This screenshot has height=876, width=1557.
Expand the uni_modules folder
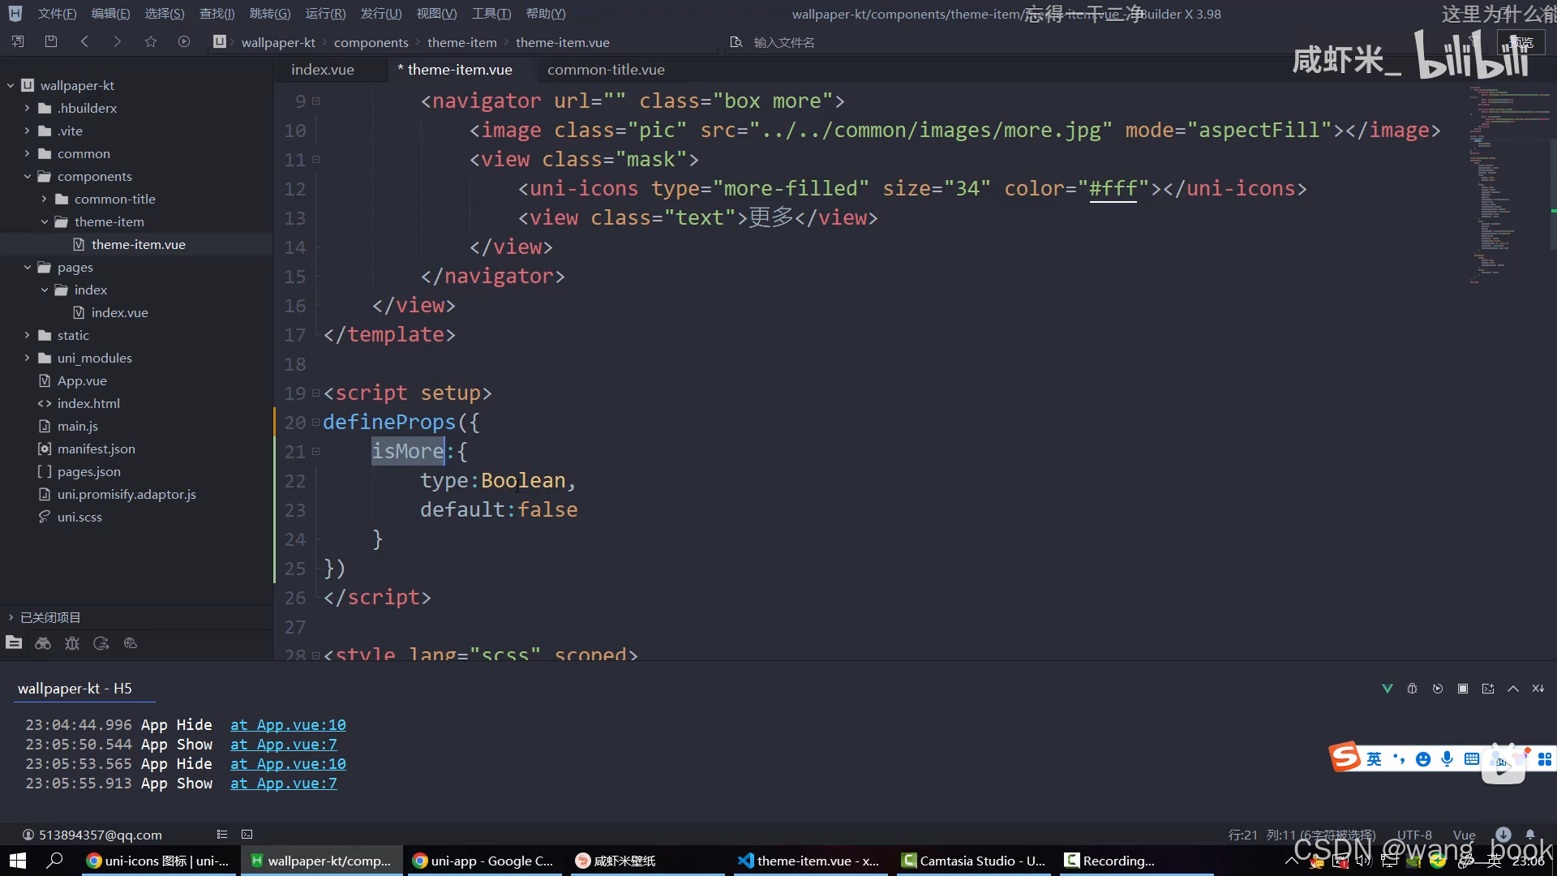click(x=28, y=358)
